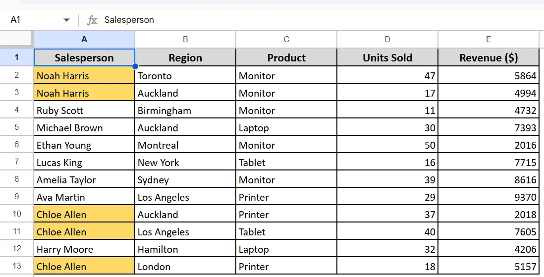The height and width of the screenshot is (277, 544).
Task: Select column D header
Action: (x=387, y=39)
